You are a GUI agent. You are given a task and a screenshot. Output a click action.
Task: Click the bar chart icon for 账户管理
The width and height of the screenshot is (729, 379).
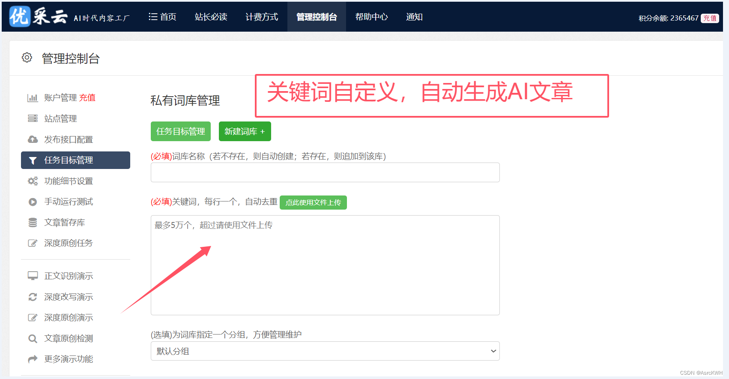tap(33, 98)
